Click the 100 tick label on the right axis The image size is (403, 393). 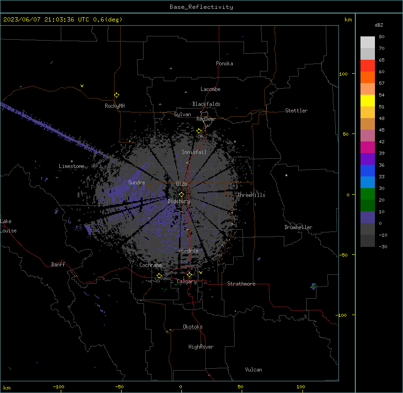(343, 74)
